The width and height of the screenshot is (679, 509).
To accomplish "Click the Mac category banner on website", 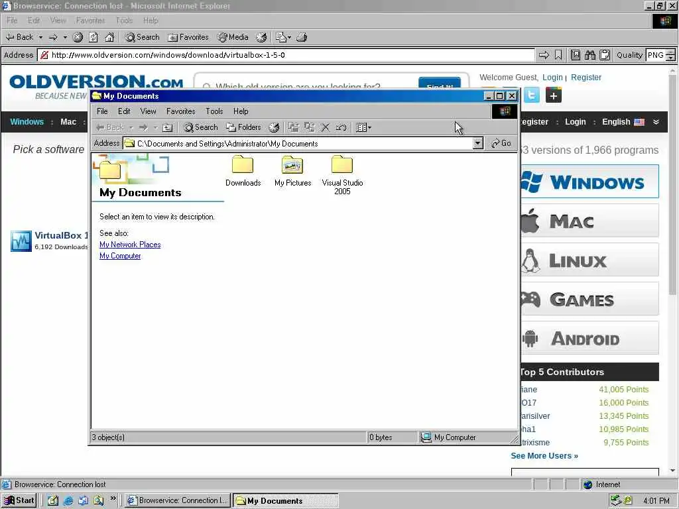I will 589,221.
